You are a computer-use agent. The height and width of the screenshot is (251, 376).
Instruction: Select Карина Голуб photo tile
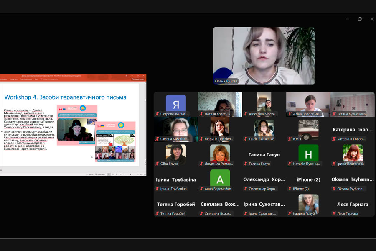[x=308, y=204]
